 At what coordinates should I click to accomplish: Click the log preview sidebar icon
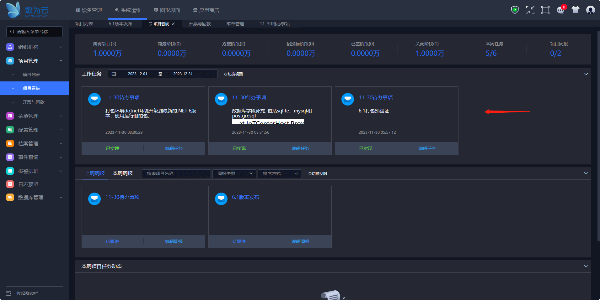(x=10, y=184)
